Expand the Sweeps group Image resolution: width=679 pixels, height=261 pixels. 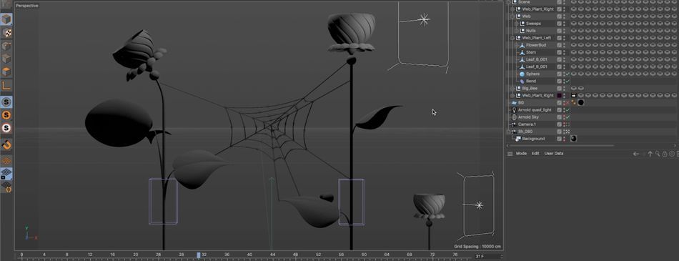pyautogui.click(x=516, y=24)
